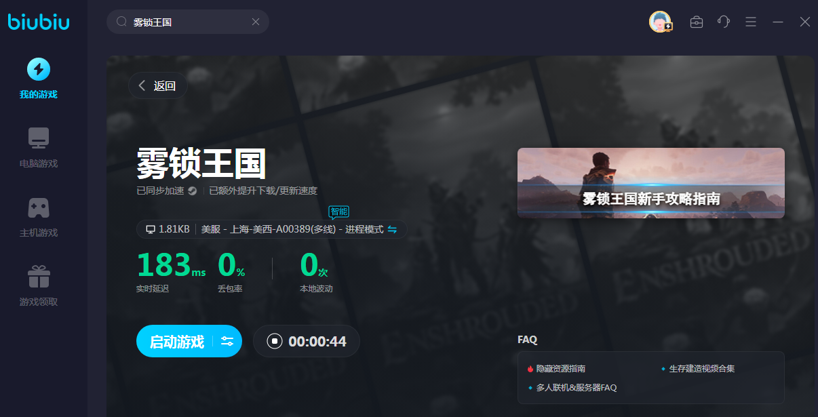Open 主机游戏 sidebar section

[x=39, y=217]
